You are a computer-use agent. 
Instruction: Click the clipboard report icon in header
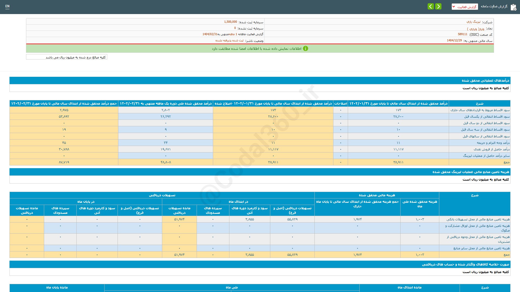coord(513,7)
